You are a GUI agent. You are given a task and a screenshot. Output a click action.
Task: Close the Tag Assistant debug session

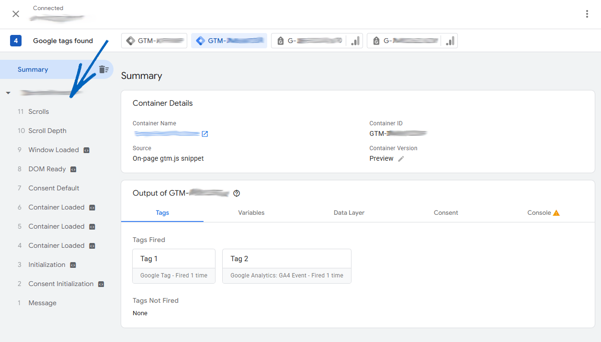pos(16,14)
